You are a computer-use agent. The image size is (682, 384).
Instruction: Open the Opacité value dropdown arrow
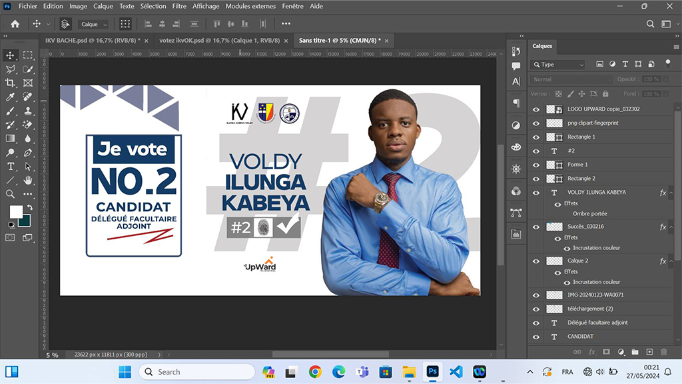click(665, 79)
